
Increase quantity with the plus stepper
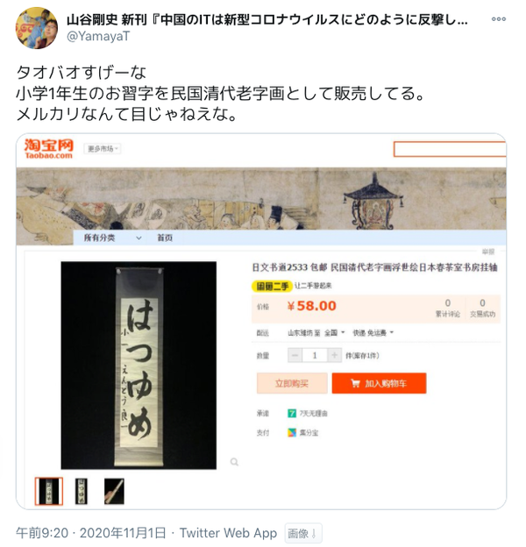[x=335, y=356]
